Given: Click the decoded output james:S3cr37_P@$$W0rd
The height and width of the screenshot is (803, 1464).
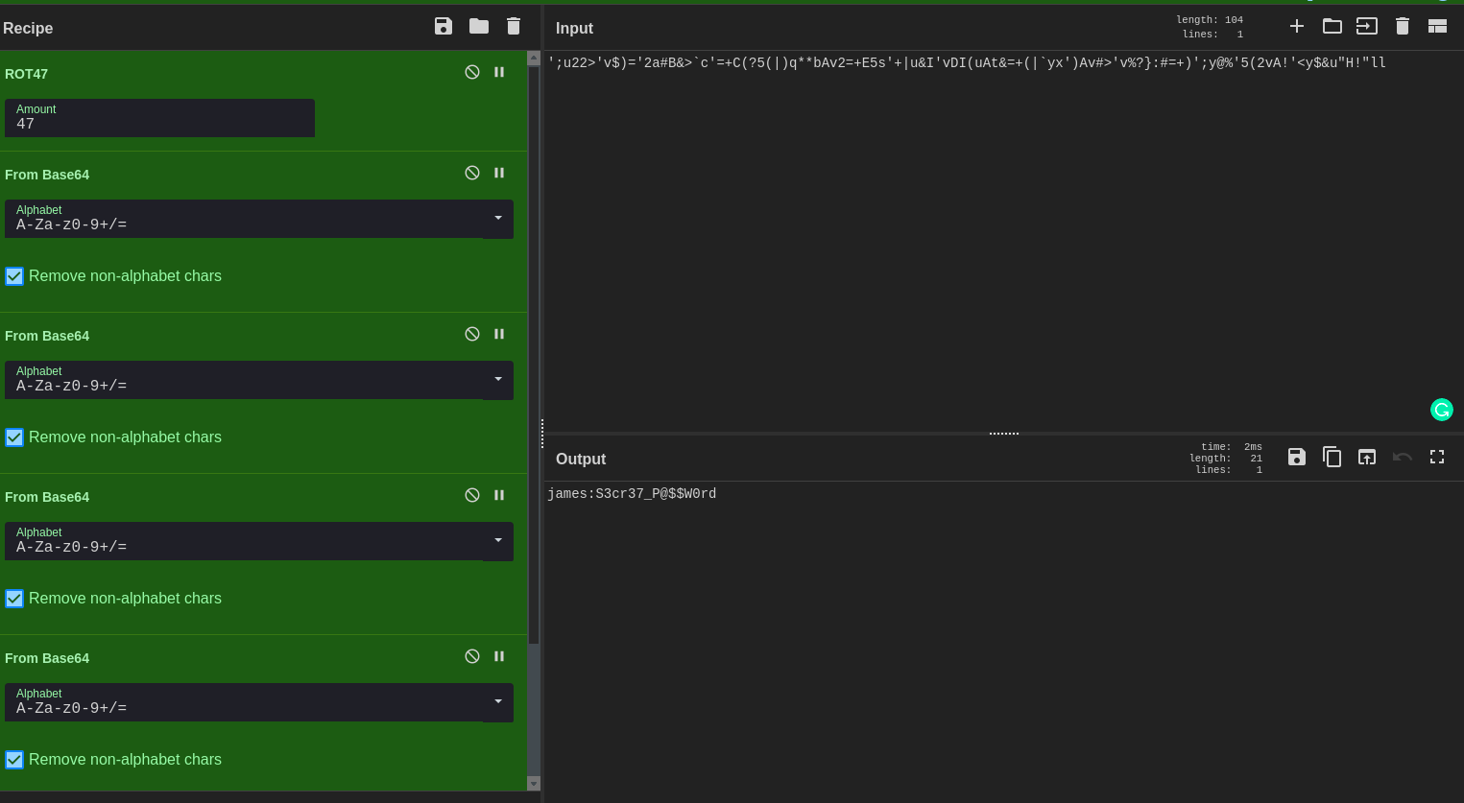Looking at the screenshot, I should point(632,494).
